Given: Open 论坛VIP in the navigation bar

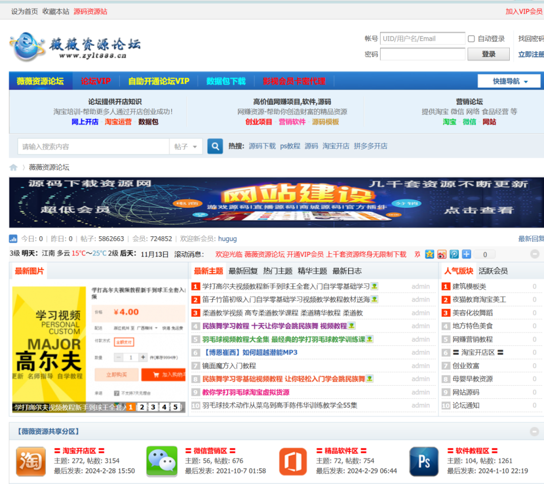Looking at the screenshot, I should point(96,81).
